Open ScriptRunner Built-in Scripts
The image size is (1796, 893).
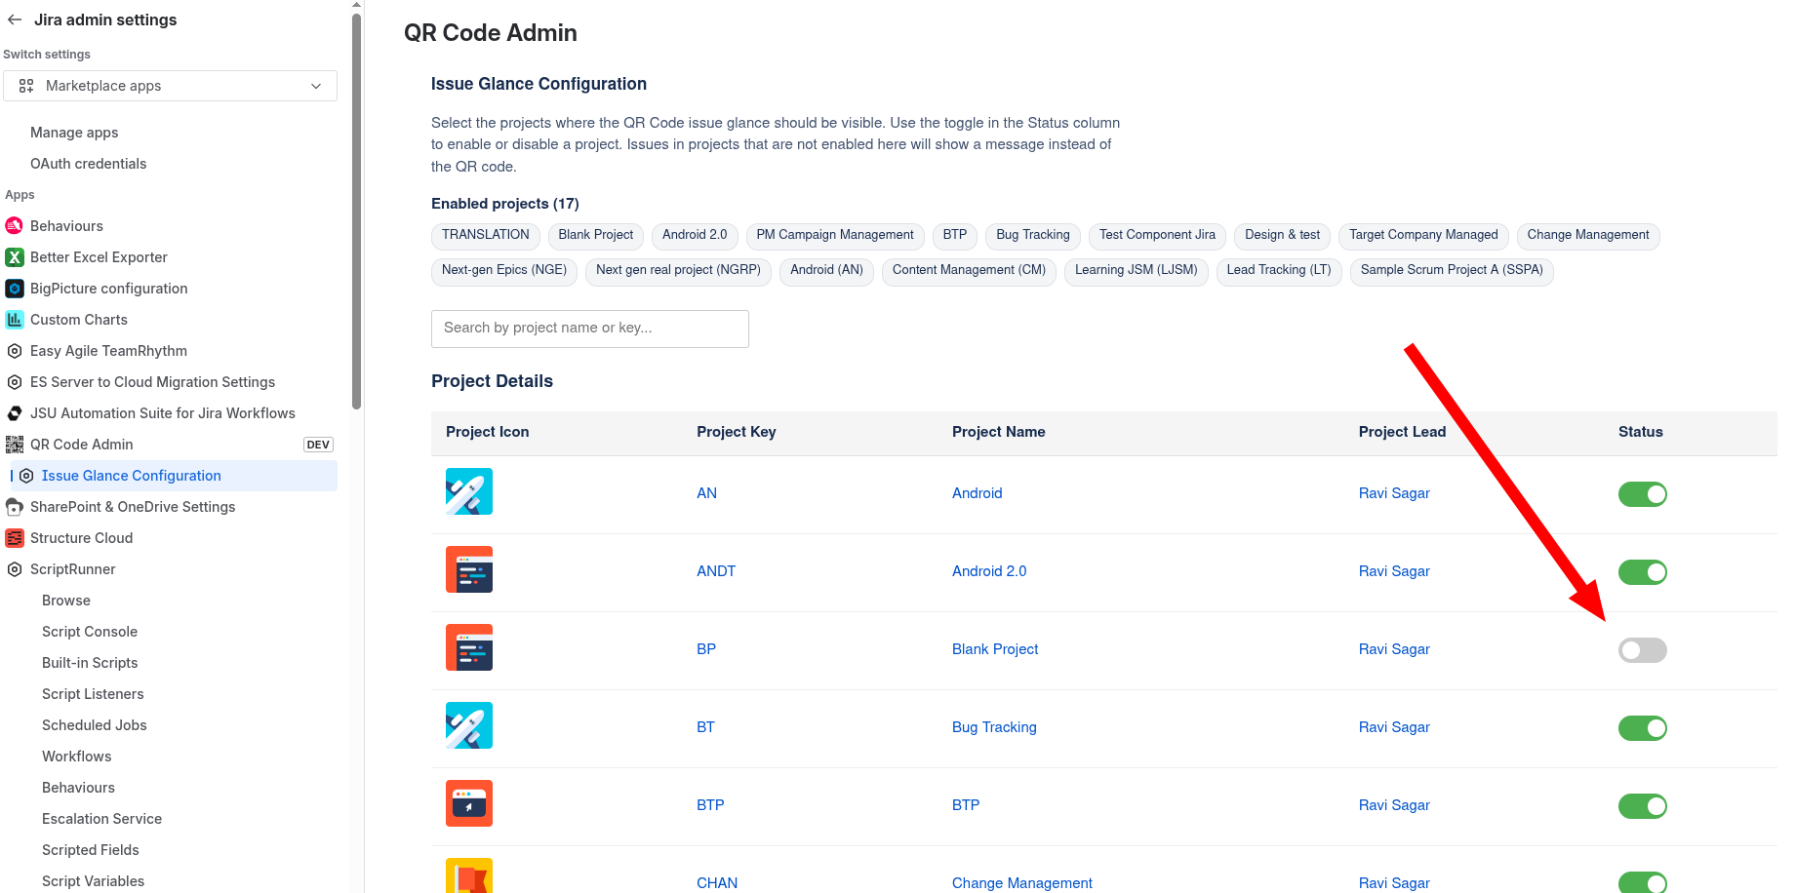click(x=90, y=663)
